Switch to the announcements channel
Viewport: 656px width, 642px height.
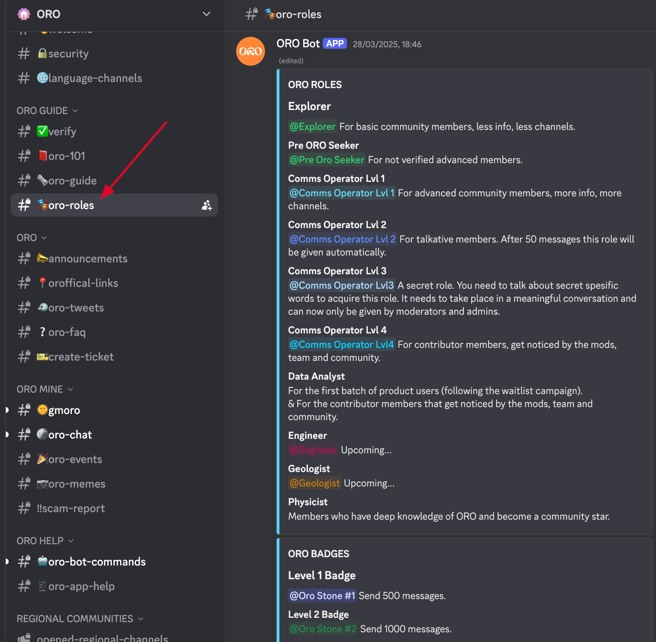point(87,258)
